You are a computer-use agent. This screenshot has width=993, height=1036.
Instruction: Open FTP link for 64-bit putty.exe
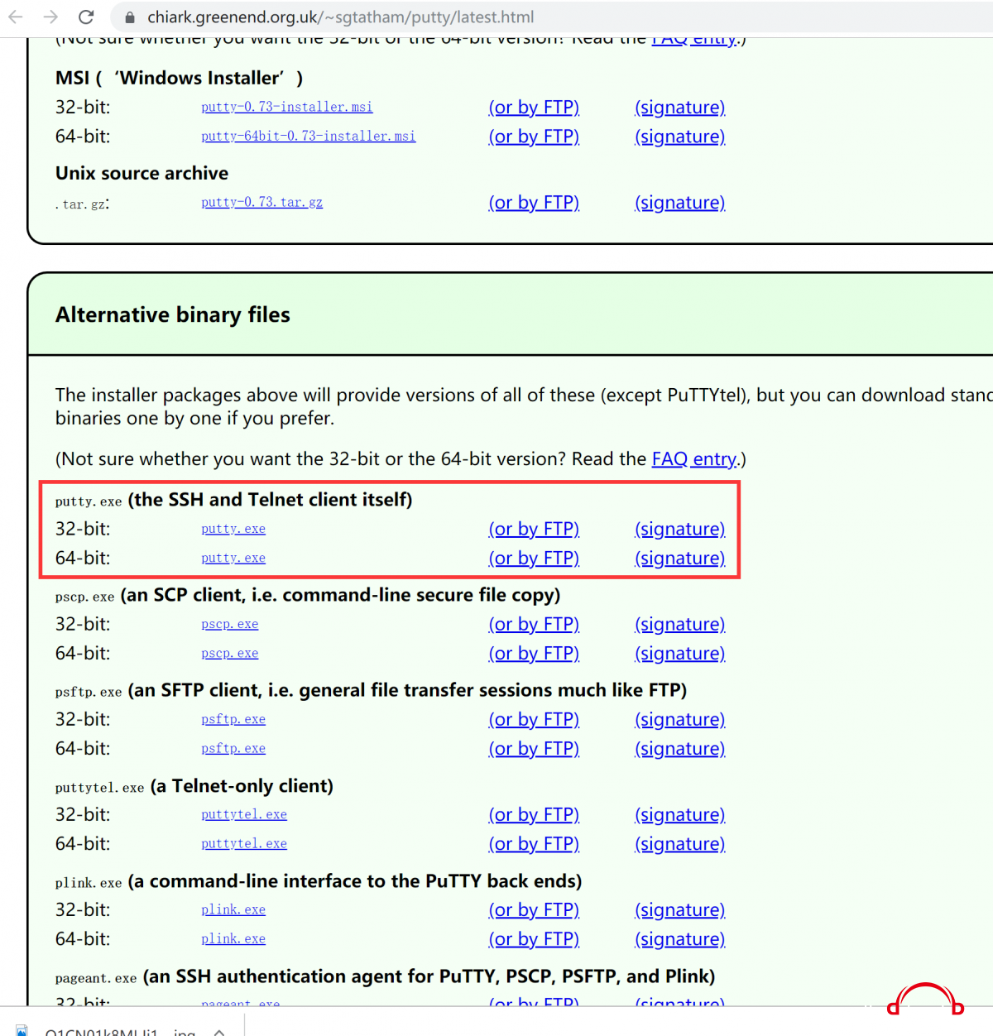(534, 559)
